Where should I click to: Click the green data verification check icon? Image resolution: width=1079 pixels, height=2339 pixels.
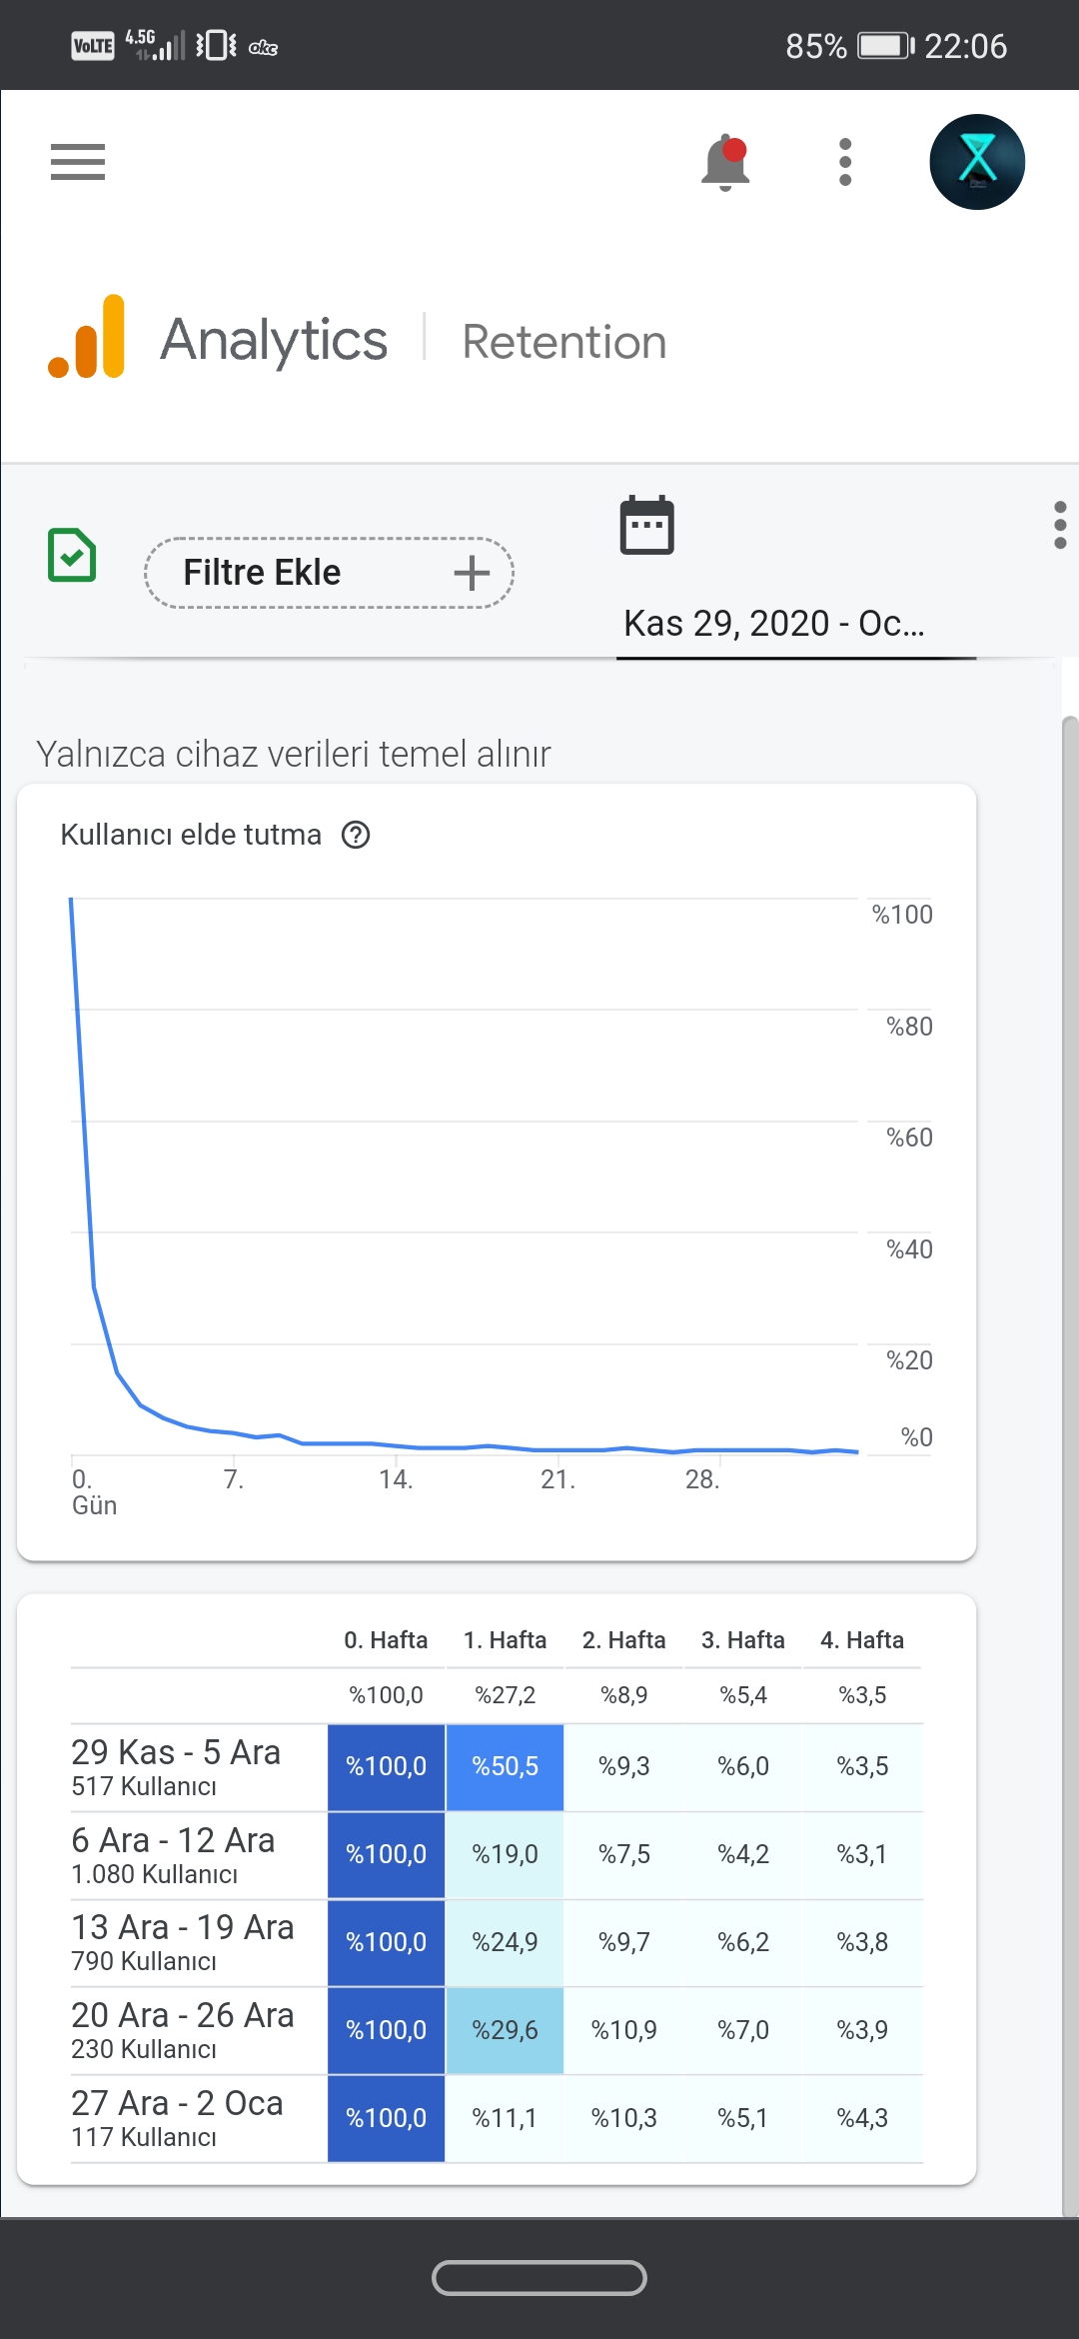pos(72,555)
